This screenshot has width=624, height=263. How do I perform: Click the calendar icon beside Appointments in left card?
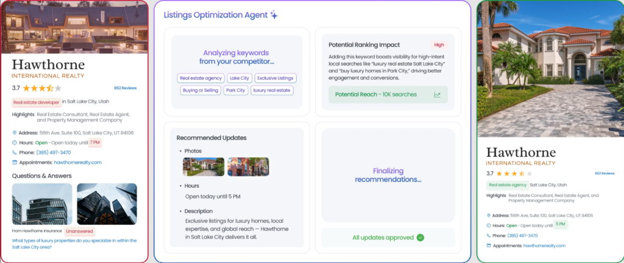pos(15,162)
